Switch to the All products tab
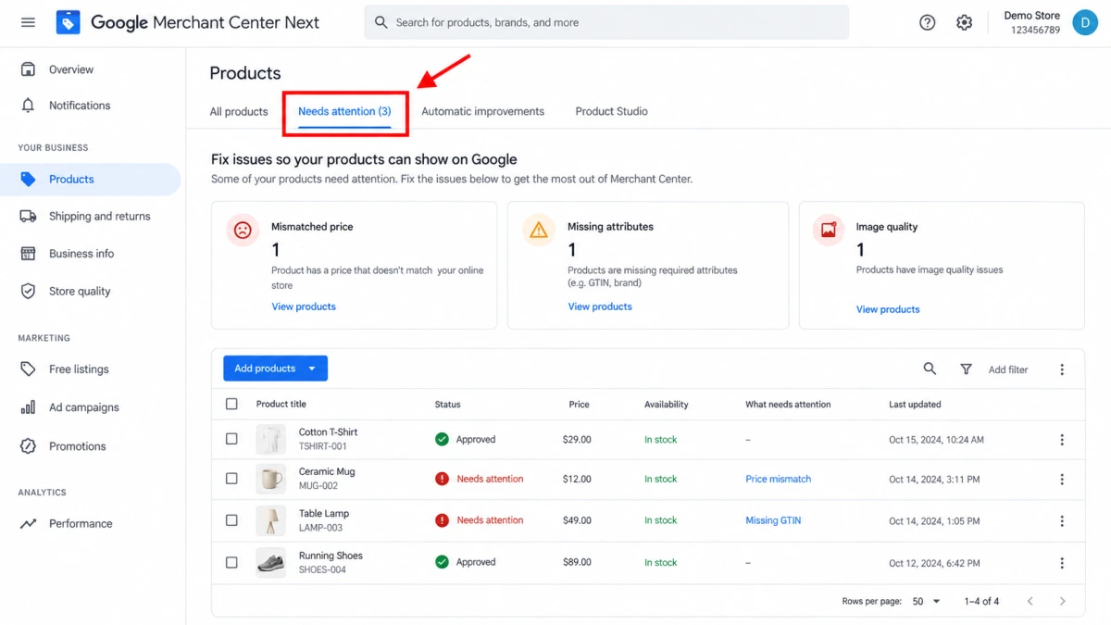The image size is (1111, 625). coord(239,111)
